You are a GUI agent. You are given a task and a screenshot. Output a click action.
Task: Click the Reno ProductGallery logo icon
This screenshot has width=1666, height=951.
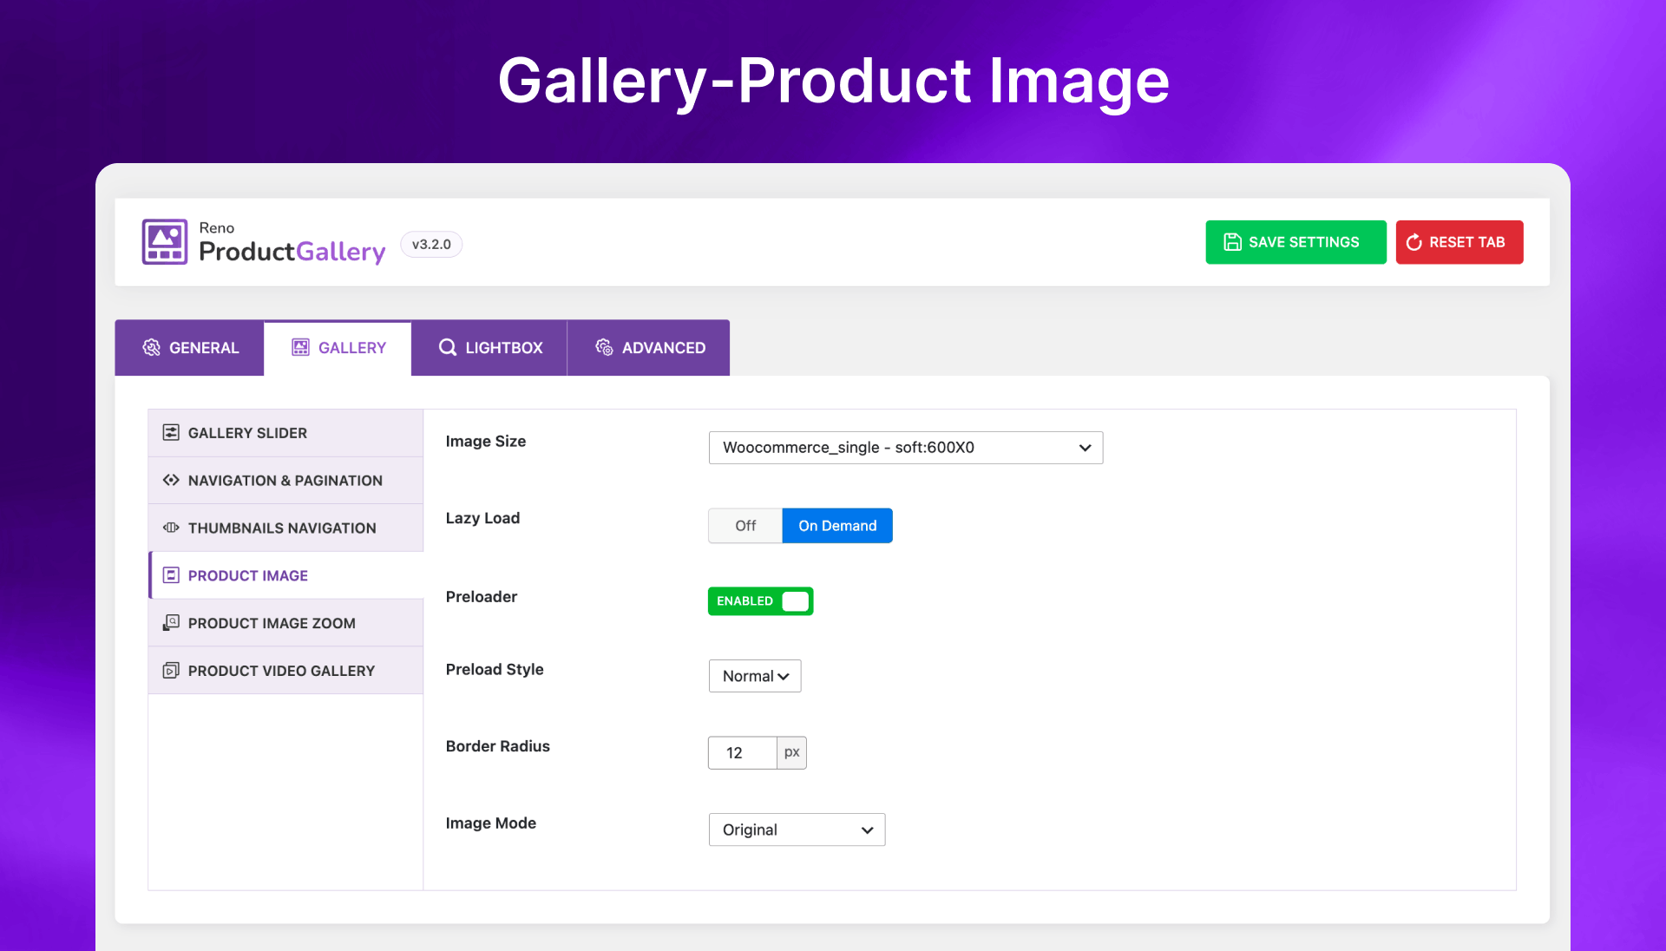pos(164,242)
